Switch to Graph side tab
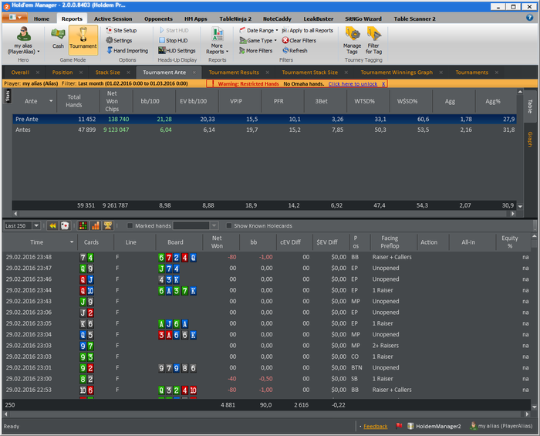The image size is (540, 436). 530,139
